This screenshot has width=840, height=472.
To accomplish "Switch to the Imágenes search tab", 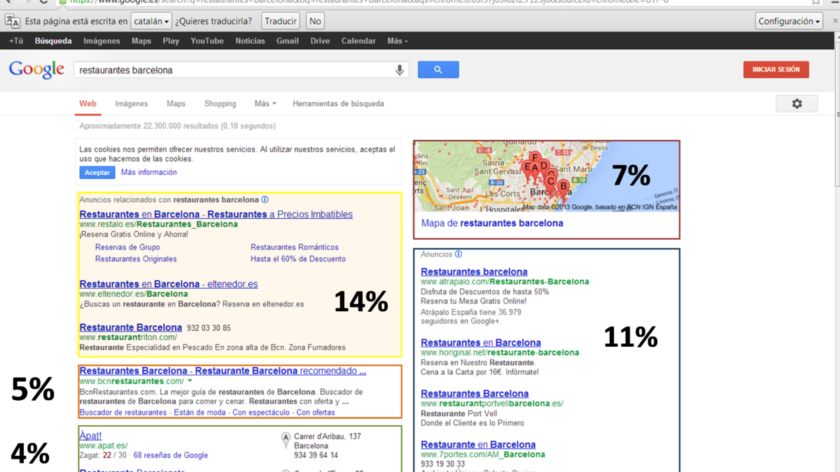I will (x=131, y=103).
